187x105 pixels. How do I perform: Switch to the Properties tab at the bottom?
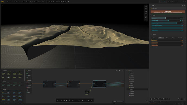[x=153, y=102]
